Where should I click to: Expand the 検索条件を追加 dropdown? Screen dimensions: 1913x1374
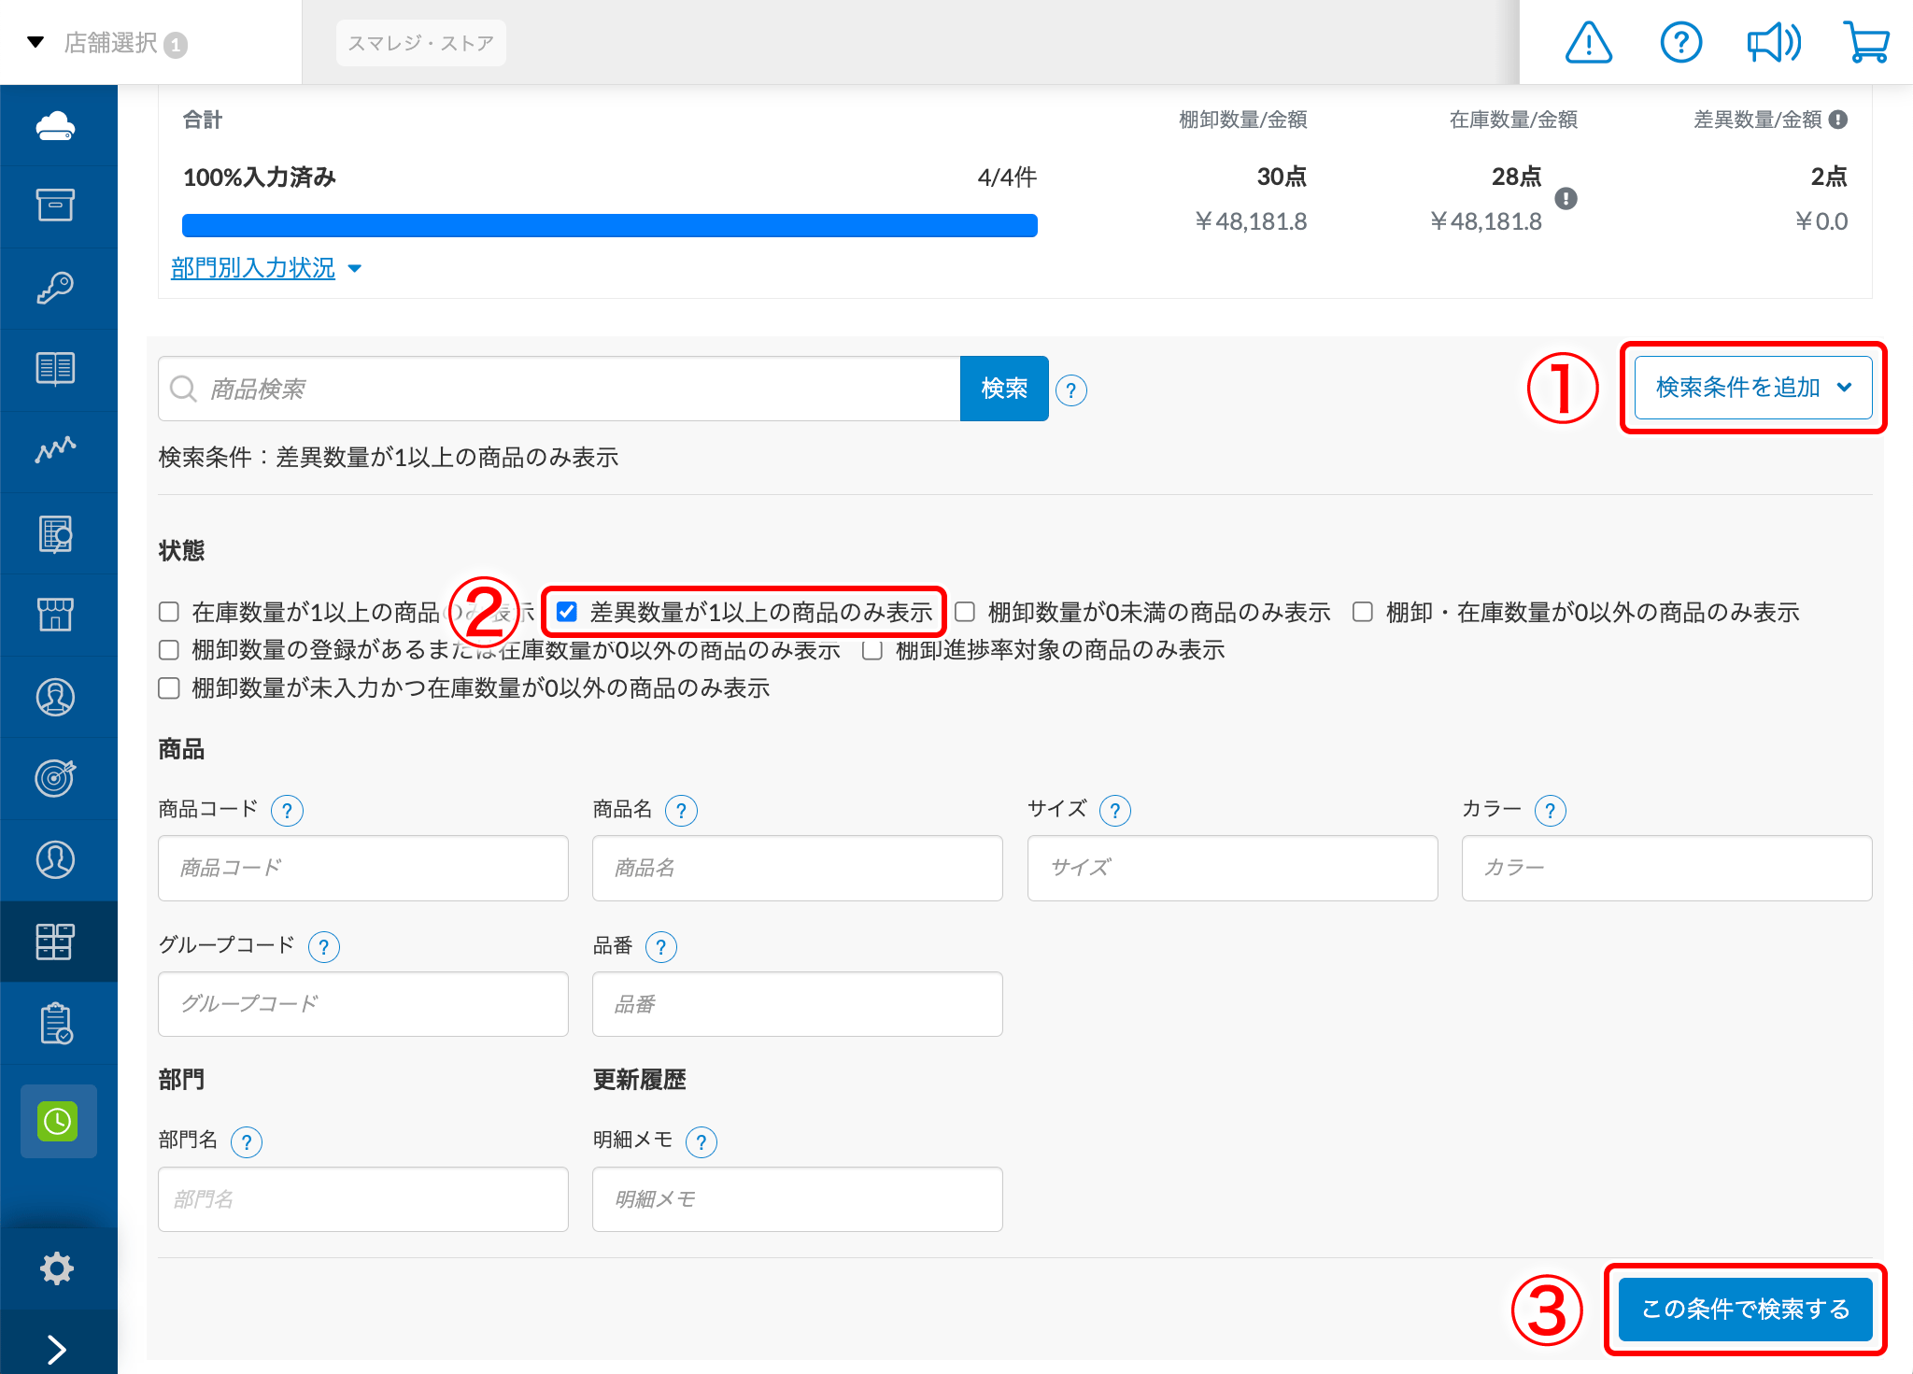(x=1752, y=388)
